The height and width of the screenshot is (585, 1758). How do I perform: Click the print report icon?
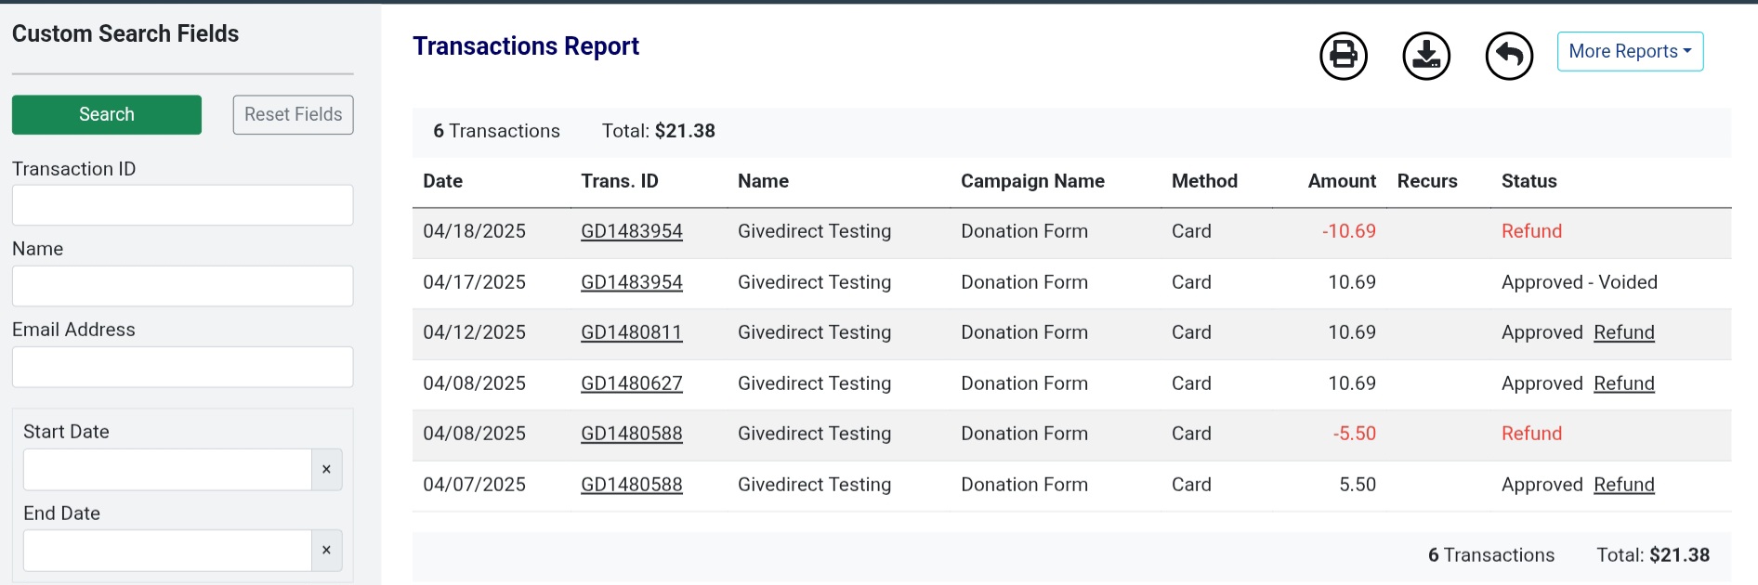1344,56
